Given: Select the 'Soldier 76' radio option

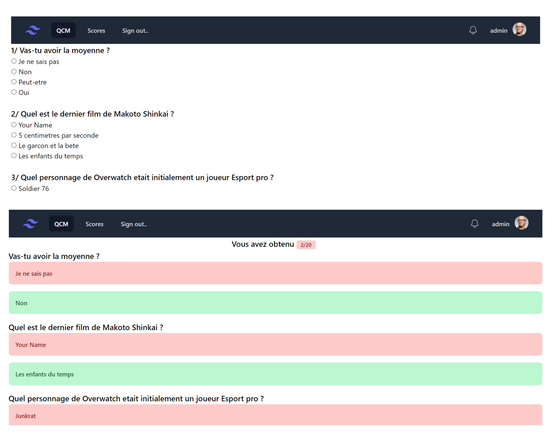Looking at the screenshot, I should point(14,188).
